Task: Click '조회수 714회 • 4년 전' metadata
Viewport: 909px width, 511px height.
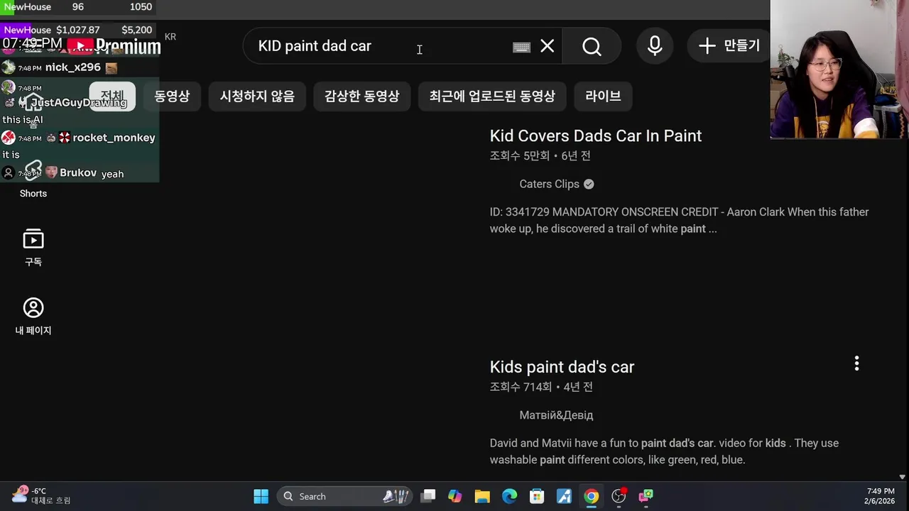Action: click(541, 387)
